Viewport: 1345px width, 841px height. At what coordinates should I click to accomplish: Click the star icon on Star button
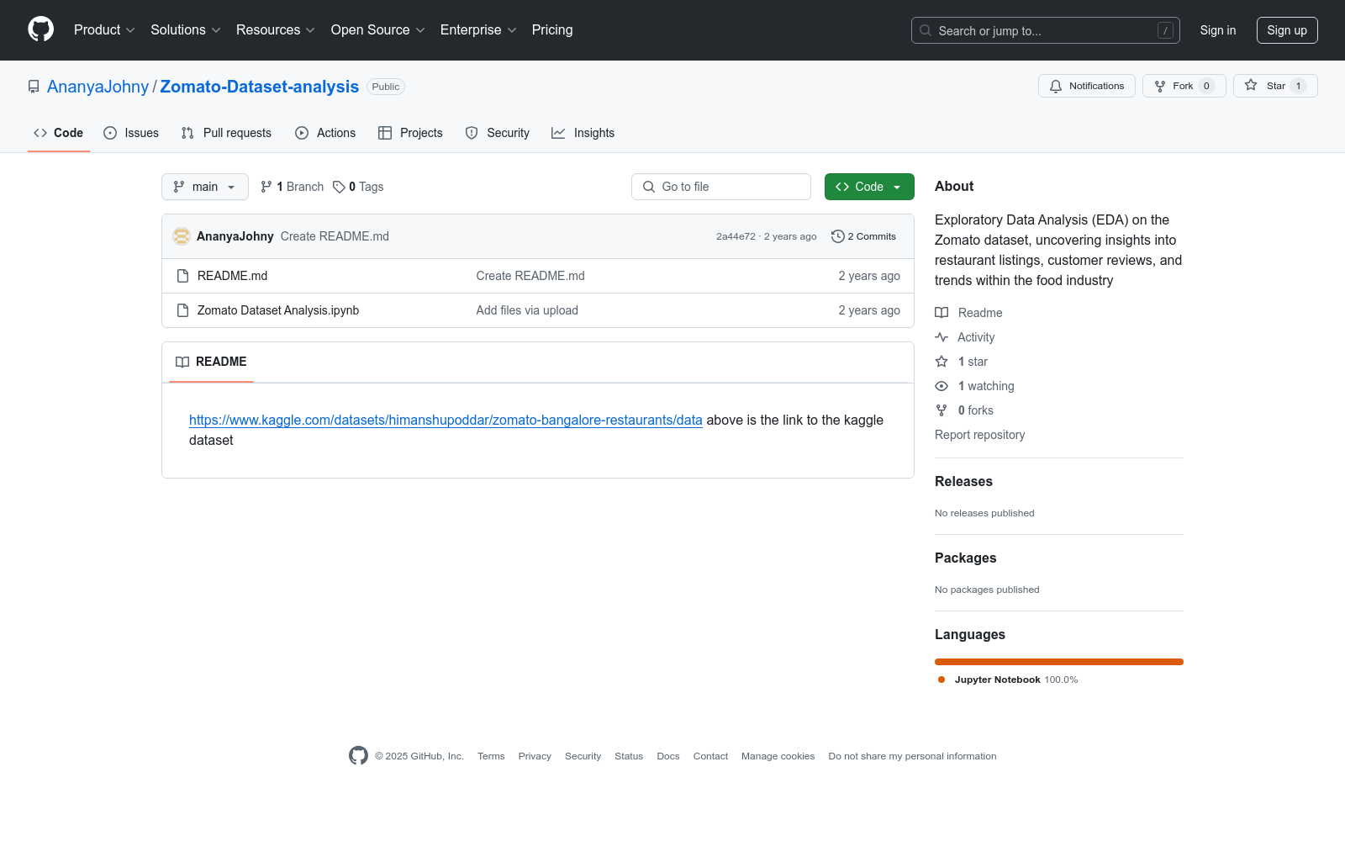[x=1251, y=86]
